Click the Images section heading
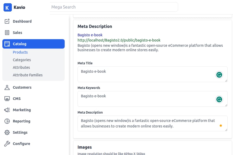 [x=85, y=147]
